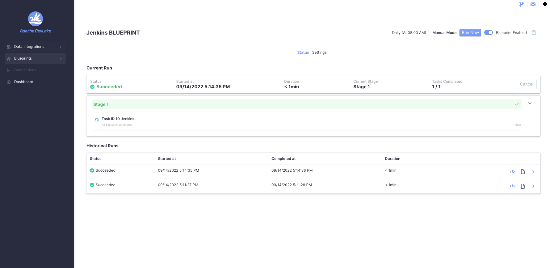
Task: Click the green Succeeded check icon in Current Run
Action: (x=92, y=87)
